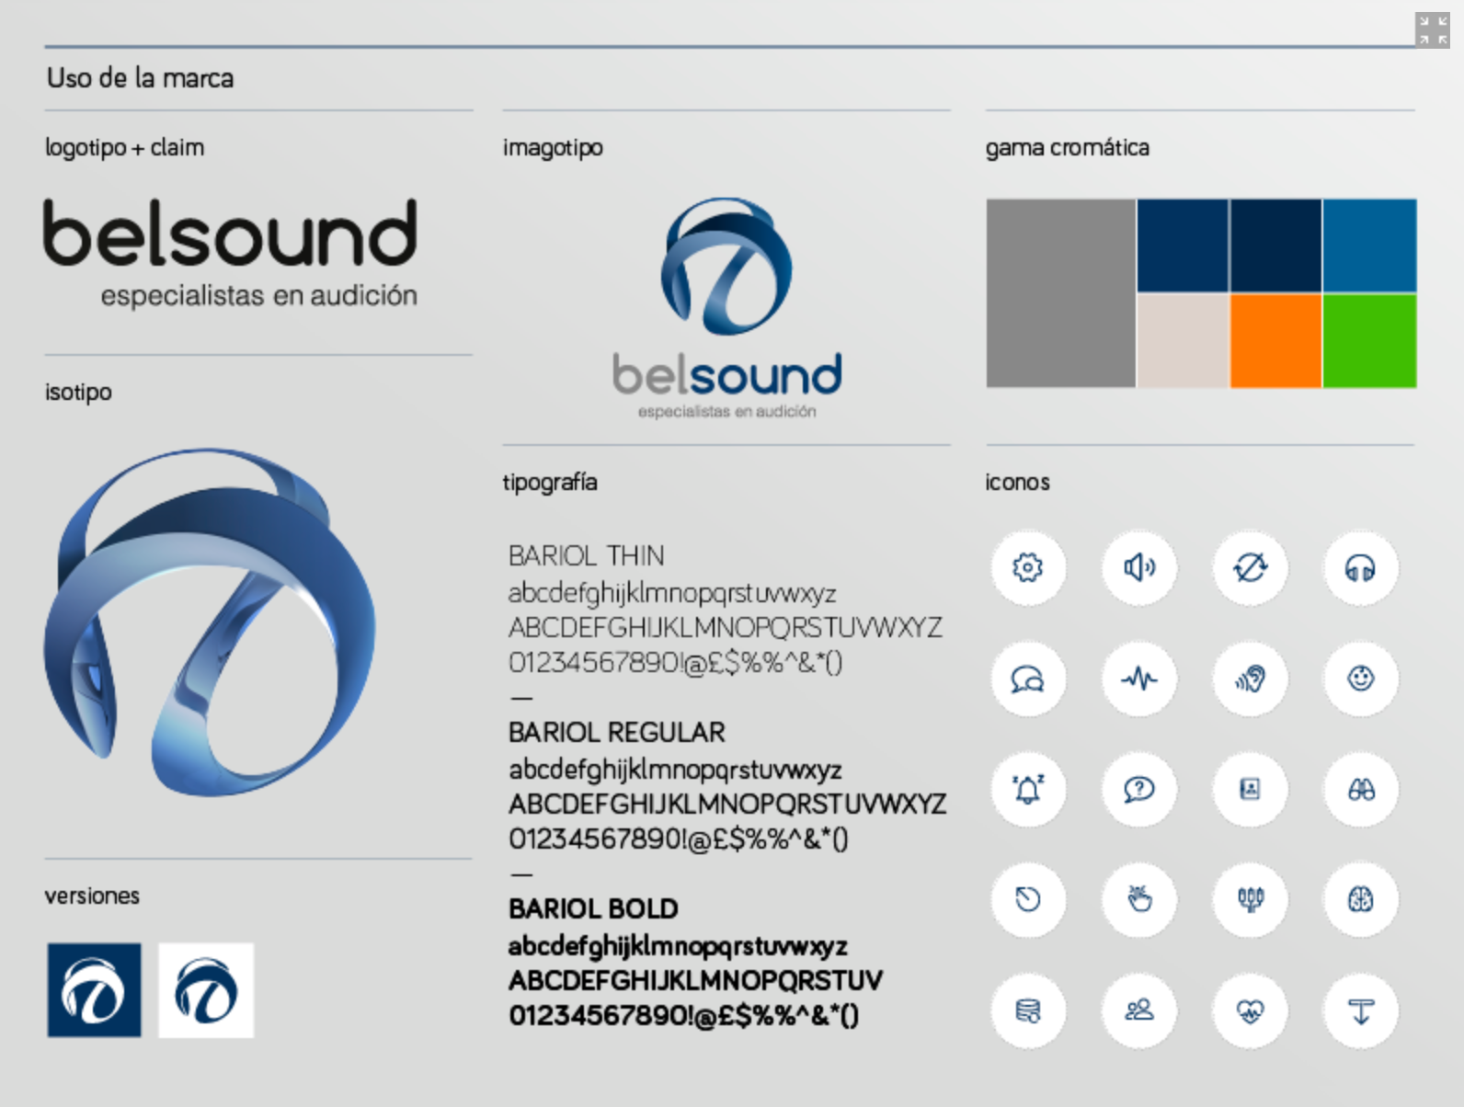The width and height of the screenshot is (1464, 1107).
Task: Click the question mark speech bubble icon
Action: click(x=1139, y=790)
